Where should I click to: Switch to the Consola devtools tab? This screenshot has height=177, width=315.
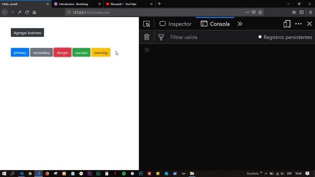coord(215,24)
